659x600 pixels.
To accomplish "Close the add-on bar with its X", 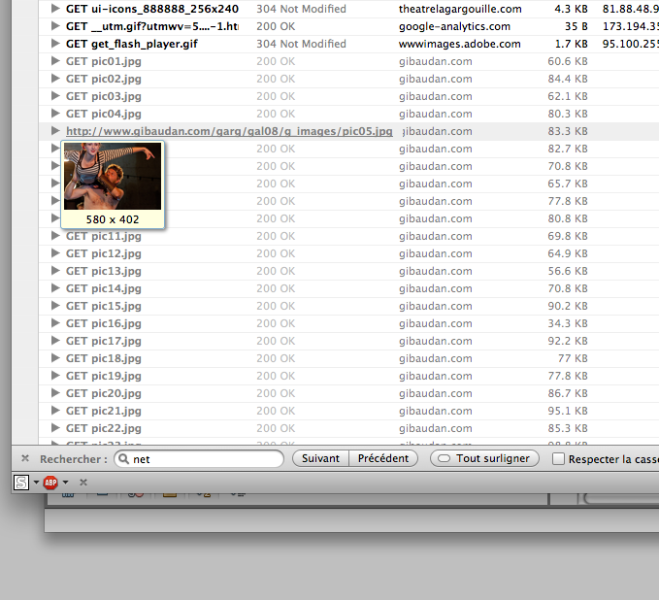I will (x=83, y=483).
